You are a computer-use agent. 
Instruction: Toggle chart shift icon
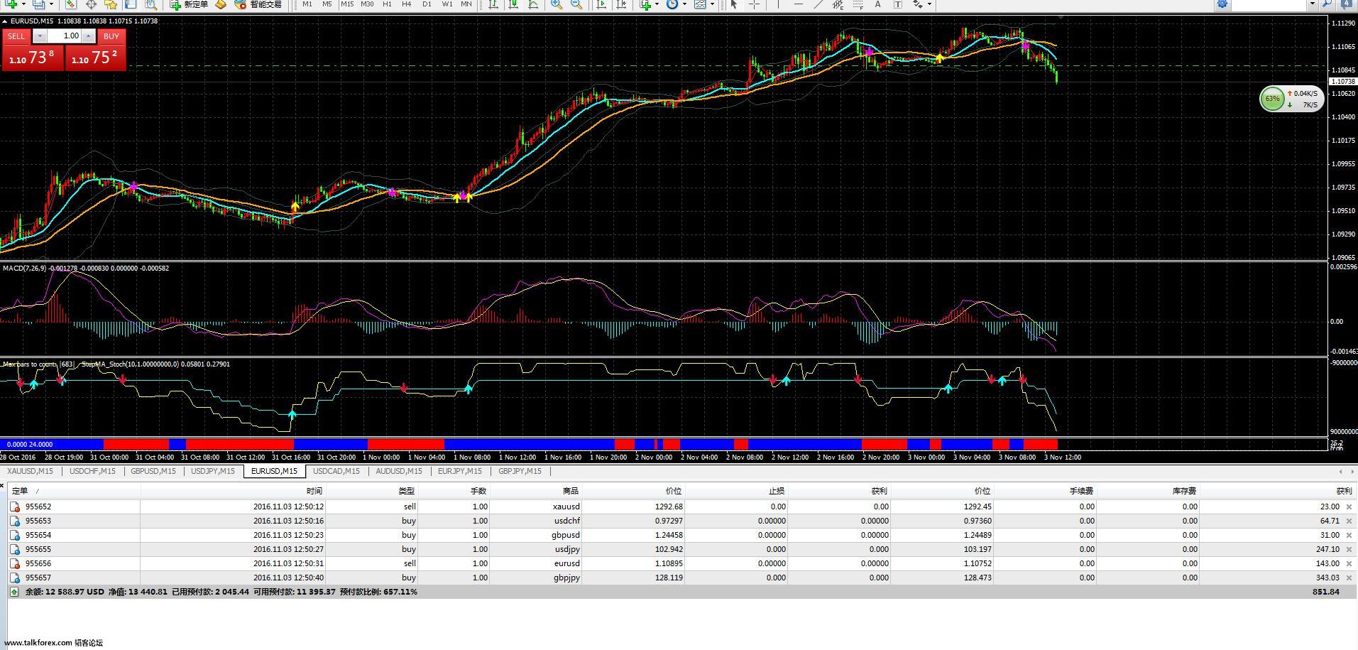[x=622, y=4]
